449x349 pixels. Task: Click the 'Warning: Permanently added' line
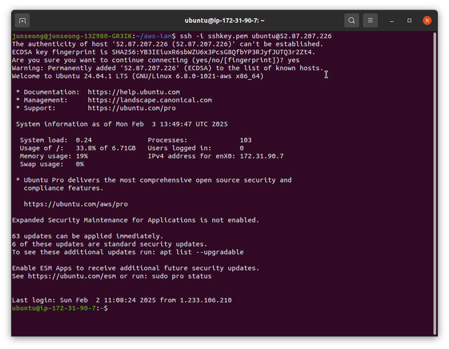click(168, 68)
